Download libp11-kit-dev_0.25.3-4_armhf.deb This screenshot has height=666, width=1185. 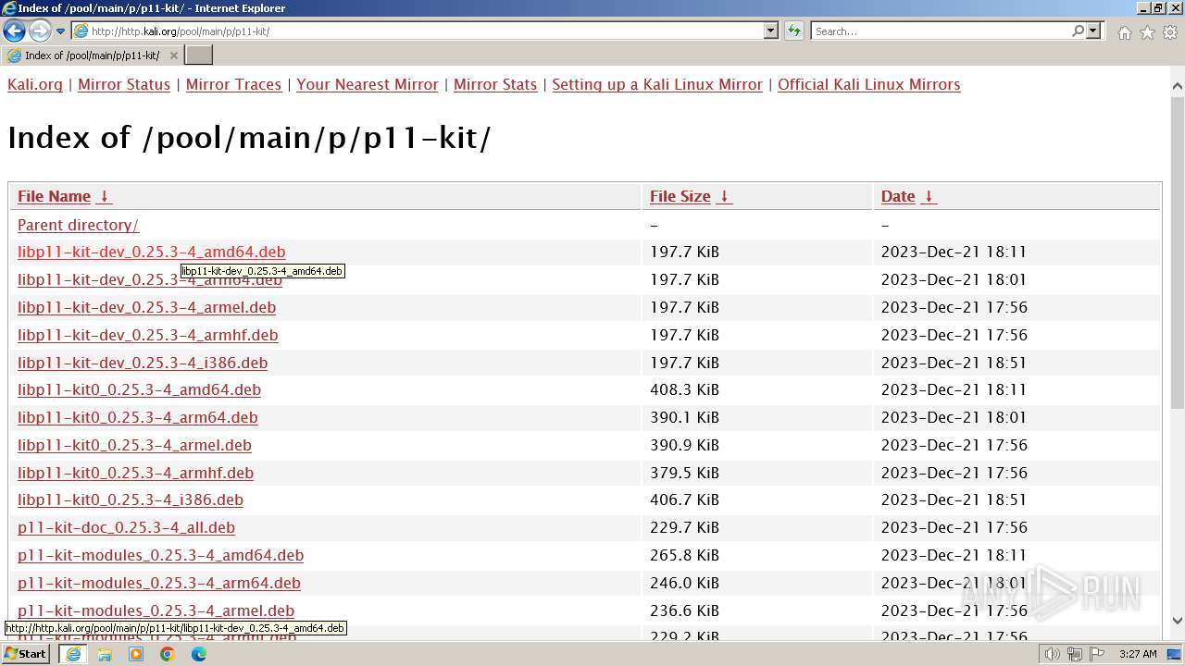point(147,335)
